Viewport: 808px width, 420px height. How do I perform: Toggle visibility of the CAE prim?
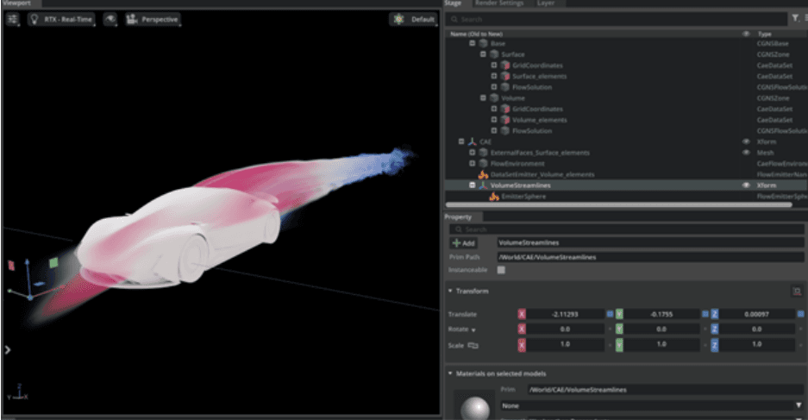click(x=745, y=141)
